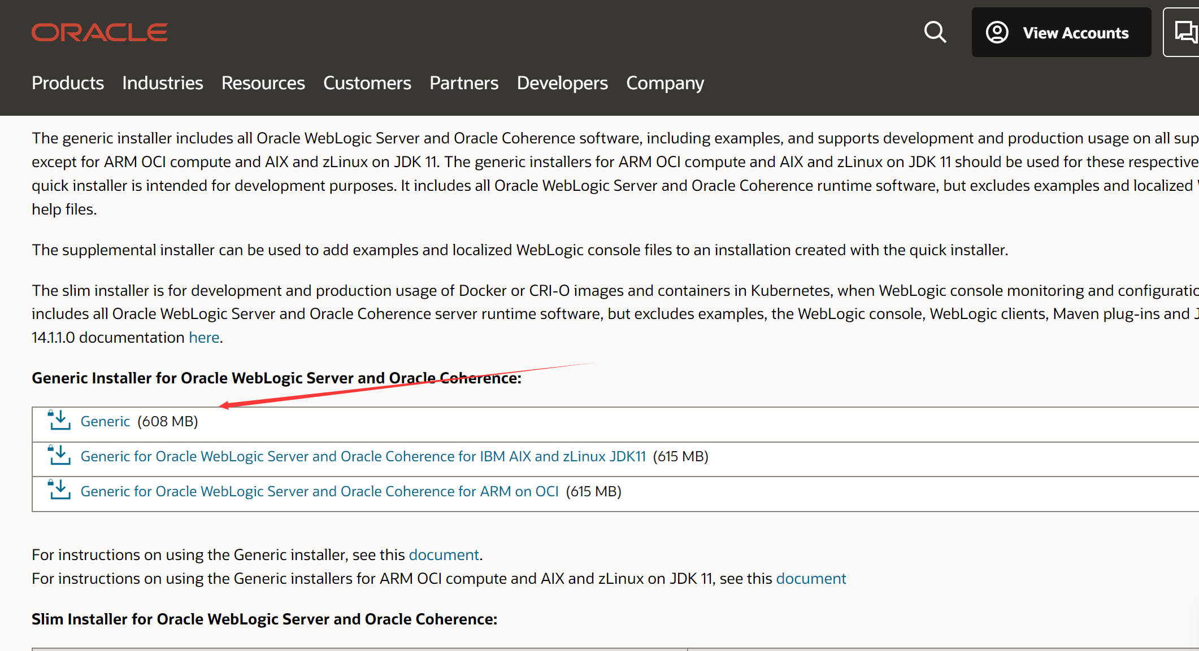Open the Products menu
1199x651 pixels.
tap(68, 83)
